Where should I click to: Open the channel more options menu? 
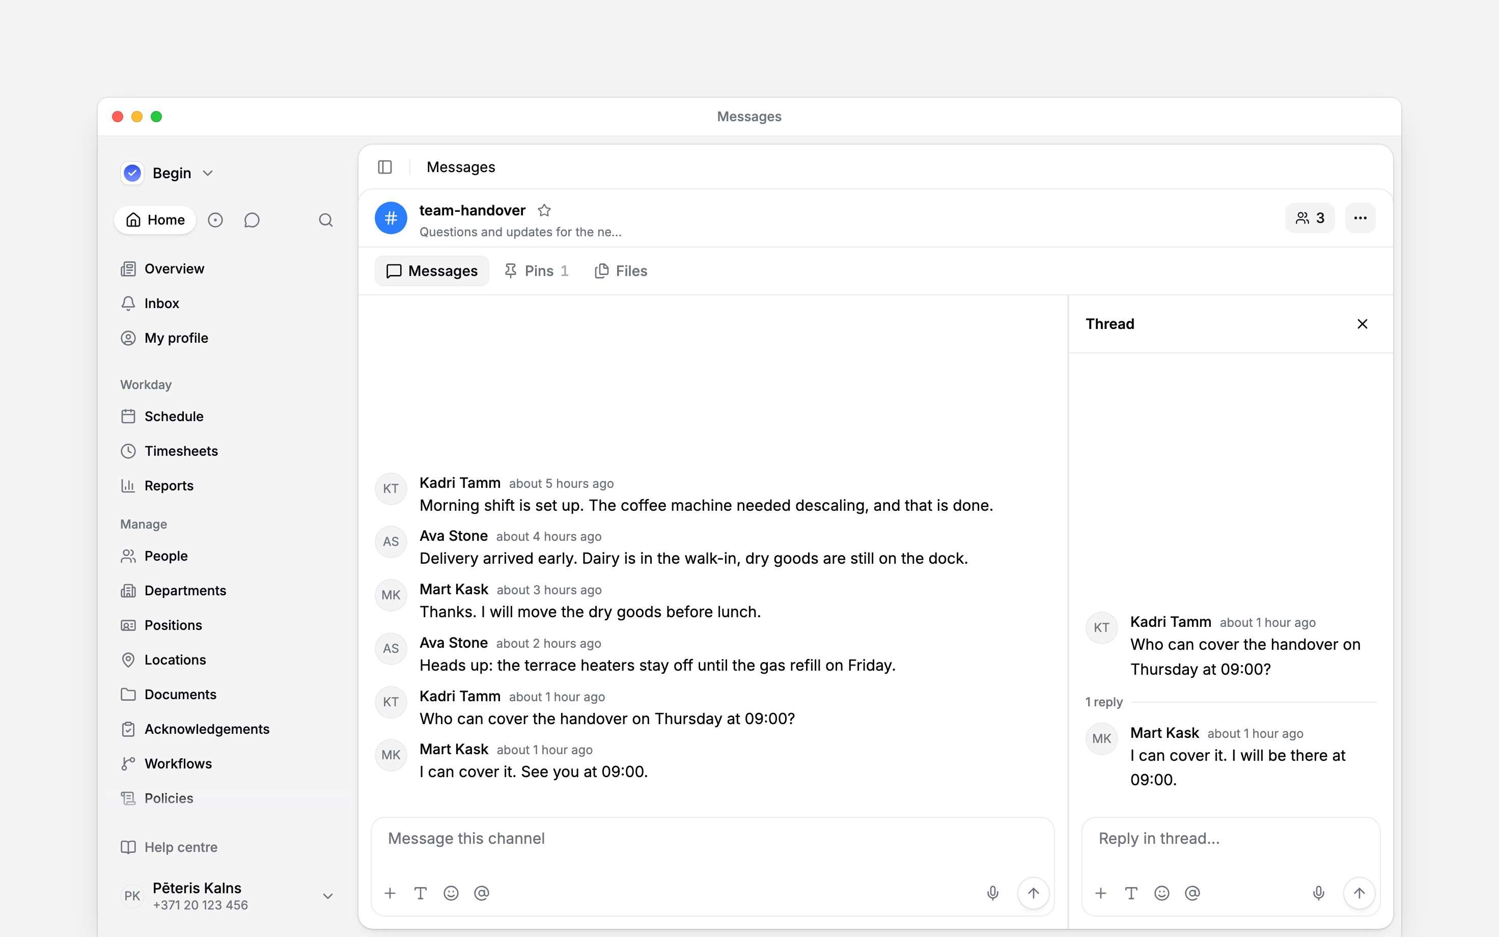[1360, 218]
